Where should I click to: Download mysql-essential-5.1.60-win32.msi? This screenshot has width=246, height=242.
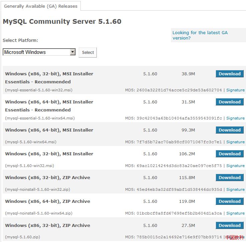[230, 74]
